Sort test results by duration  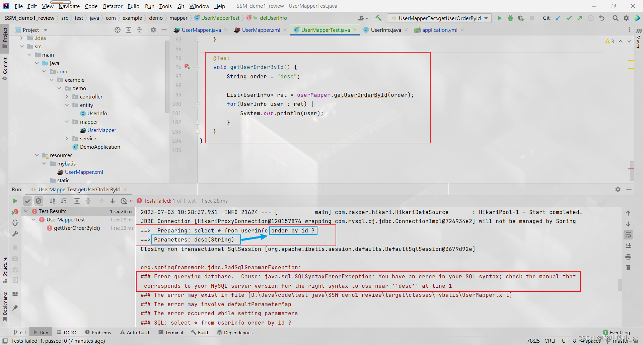[x=63, y=201]
